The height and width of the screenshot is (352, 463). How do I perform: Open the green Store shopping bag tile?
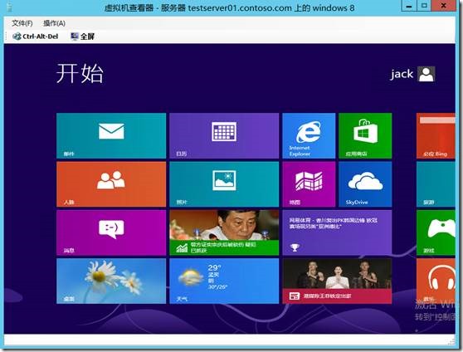coord(365,135)
